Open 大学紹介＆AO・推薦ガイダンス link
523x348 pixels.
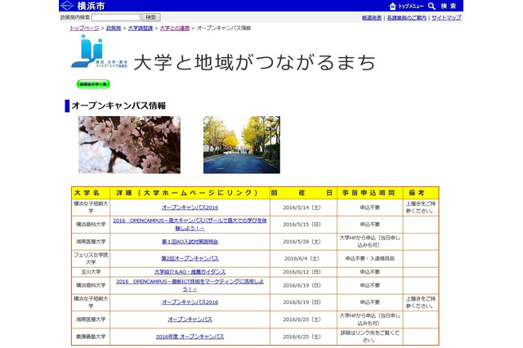pyautogui.click(x=190, y=272)
